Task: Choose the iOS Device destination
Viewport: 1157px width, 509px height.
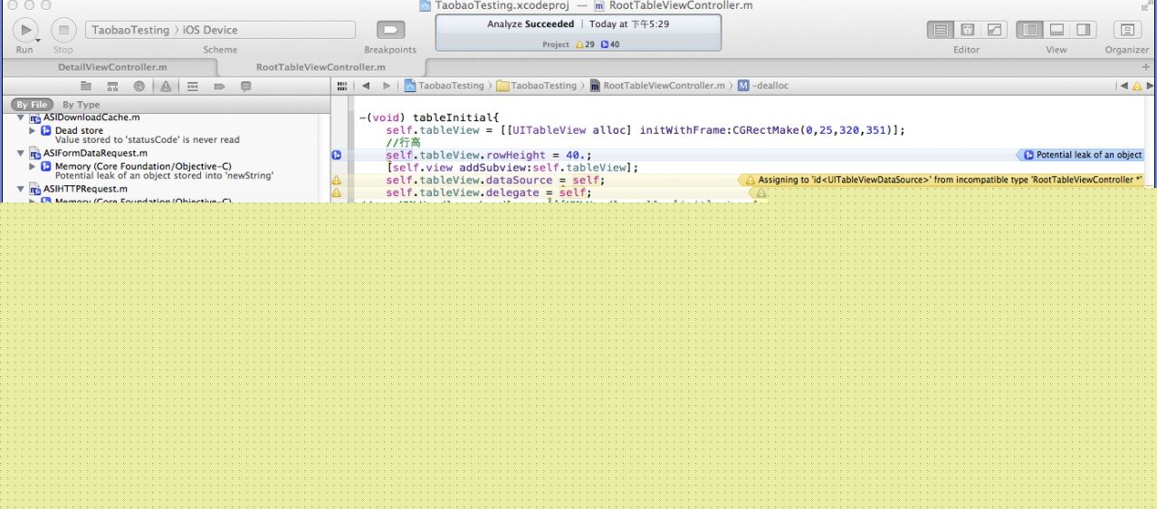Action: pos(211,30)
